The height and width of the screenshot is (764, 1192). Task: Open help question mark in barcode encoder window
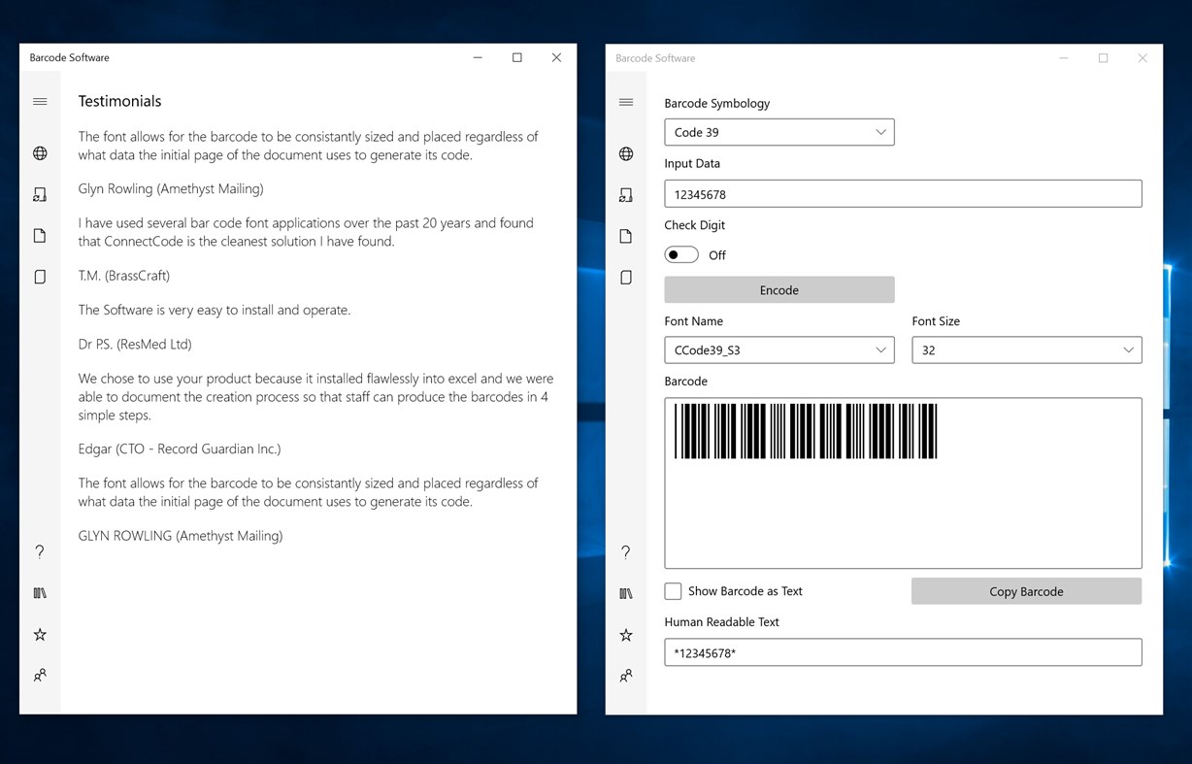[x=626, y=552]
